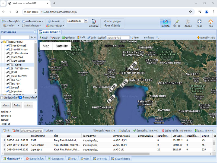
Task: Open the RFID tab
Action: pyautogui.click(x=72, y=159)
